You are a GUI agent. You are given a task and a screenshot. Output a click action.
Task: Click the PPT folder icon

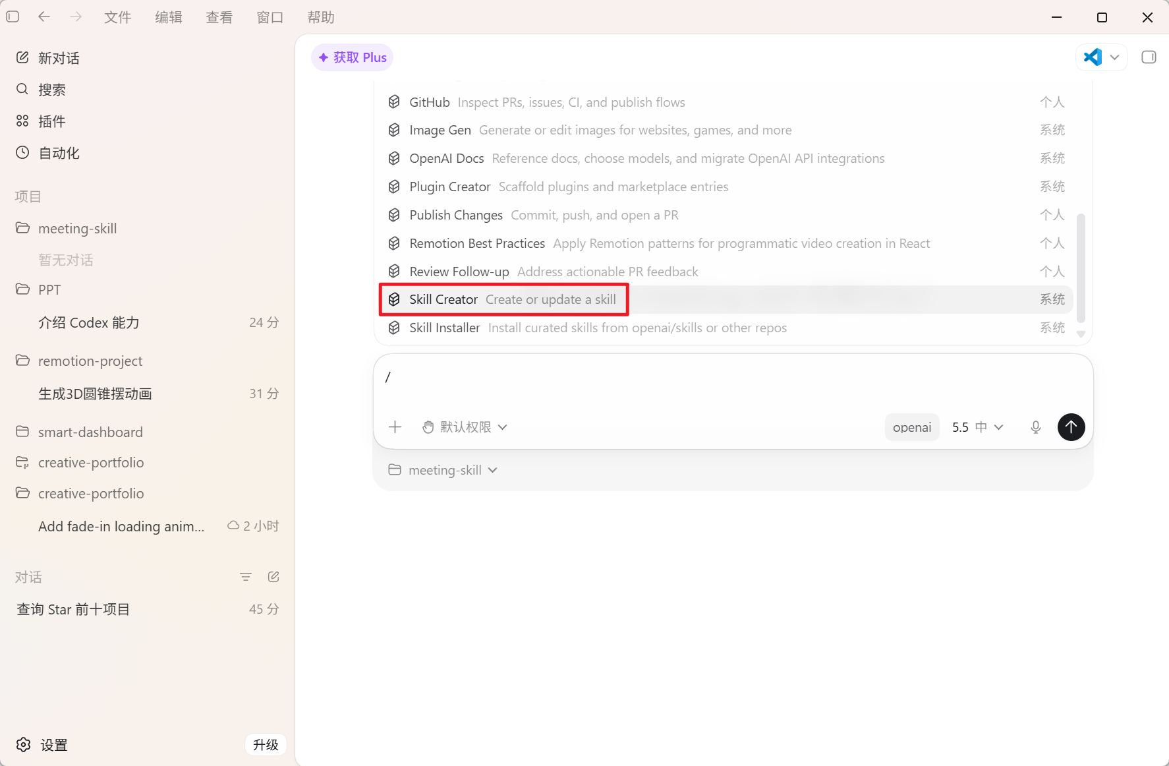[22, 289]
